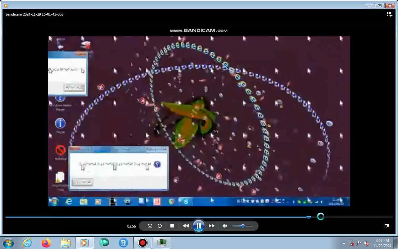The height and width of the screenshot is (249, 398).
Task: View the video in full screen
Action: (x=387, y=226)
